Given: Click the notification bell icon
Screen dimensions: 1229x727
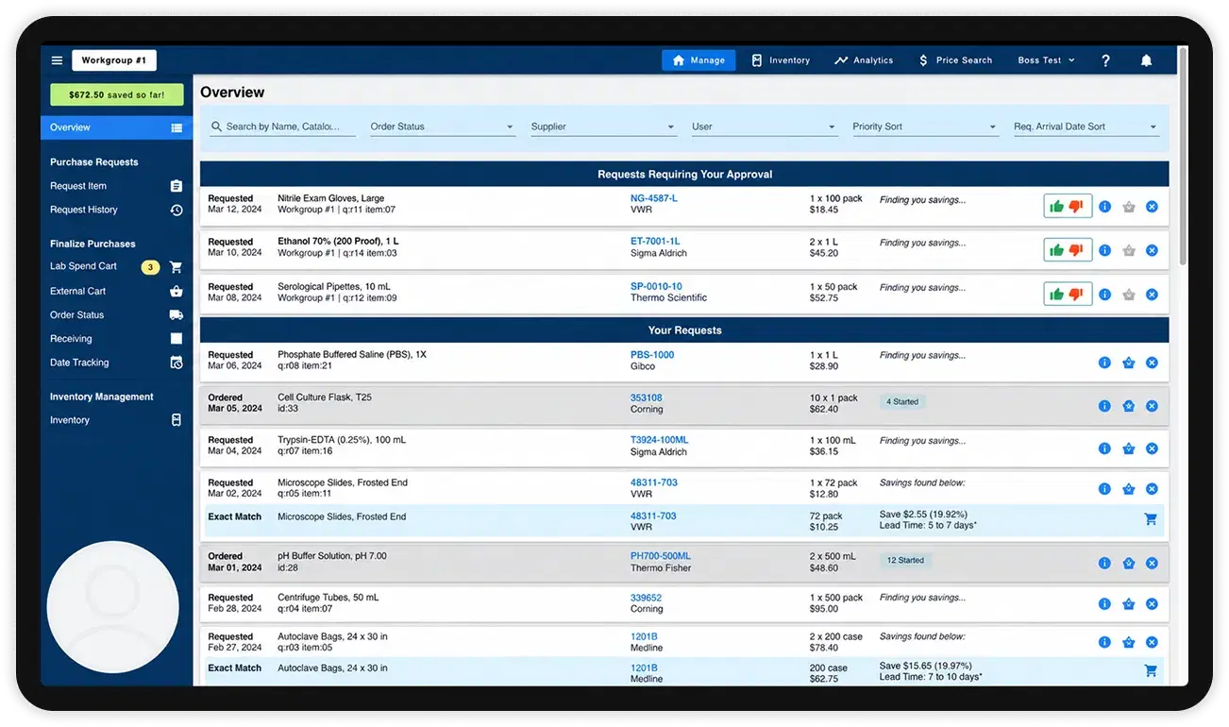Looking at the screenshot, I should (1146, 60).
